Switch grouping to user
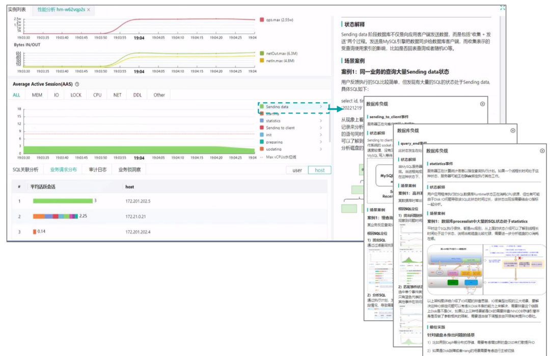550x356 pixels. click(x=297, y=170)
